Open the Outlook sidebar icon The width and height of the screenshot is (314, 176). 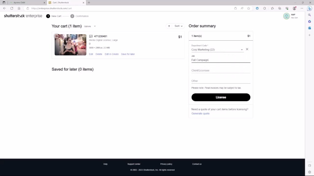click(x=310, y=28)
